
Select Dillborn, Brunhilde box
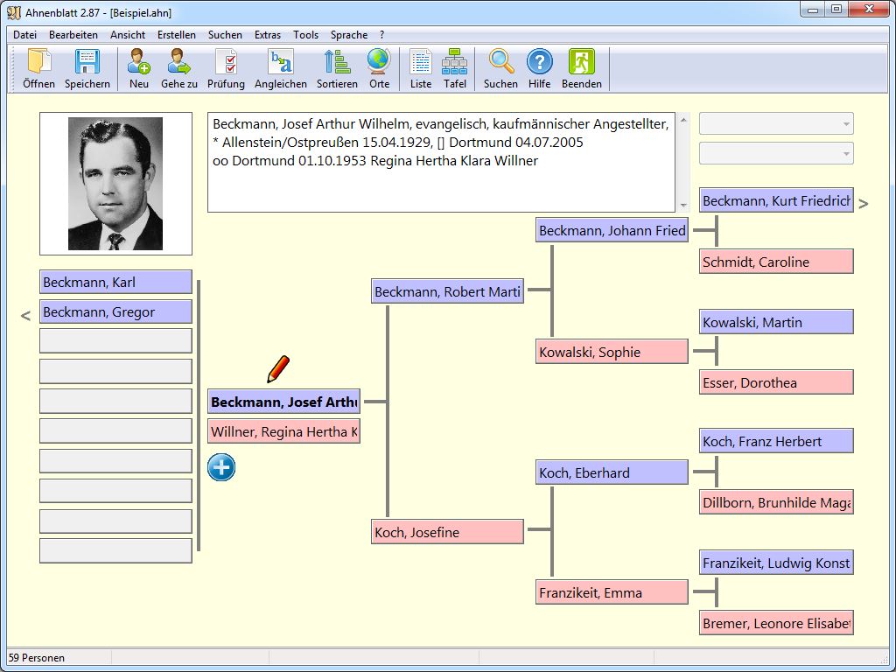[776, 502]
